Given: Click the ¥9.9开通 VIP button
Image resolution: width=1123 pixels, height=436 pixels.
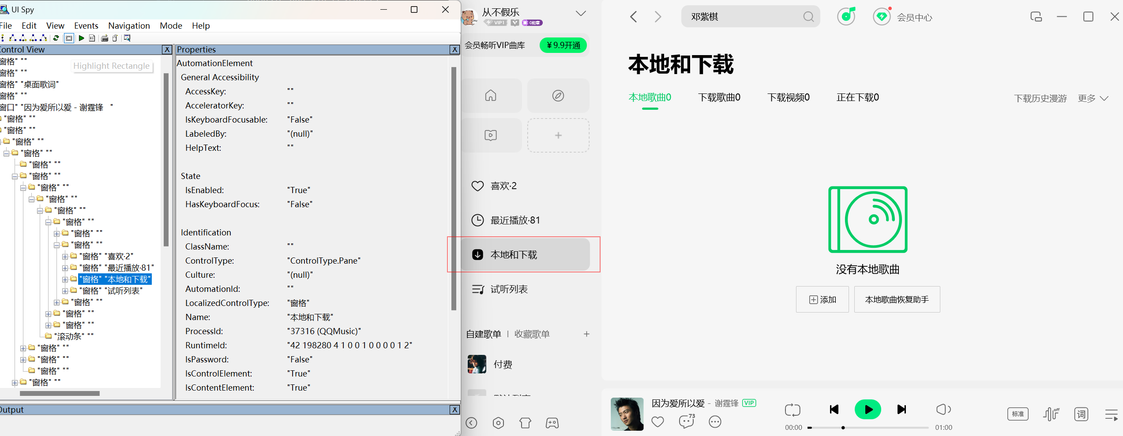Looking at the screenshot, I should 563,45.
